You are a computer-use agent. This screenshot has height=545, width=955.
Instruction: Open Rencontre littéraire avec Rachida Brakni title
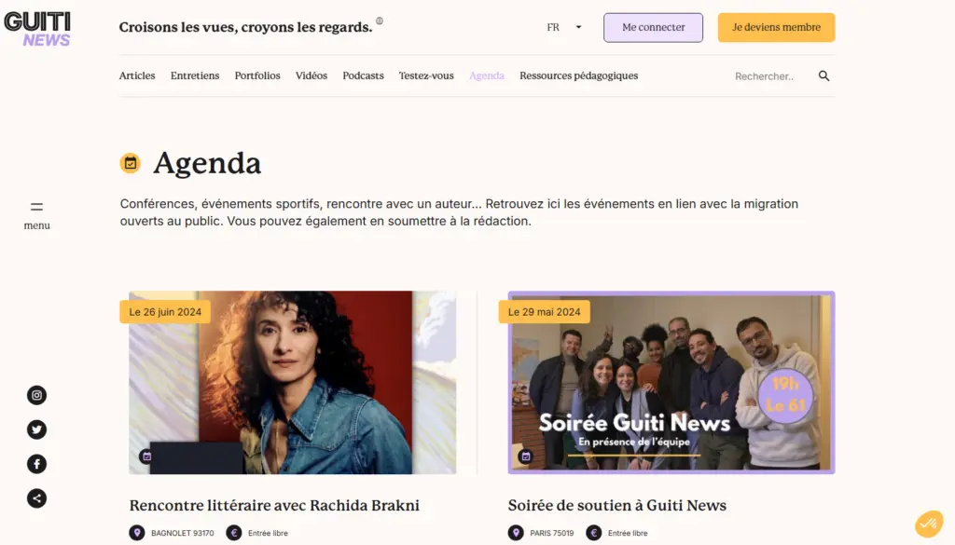point(274,506)
